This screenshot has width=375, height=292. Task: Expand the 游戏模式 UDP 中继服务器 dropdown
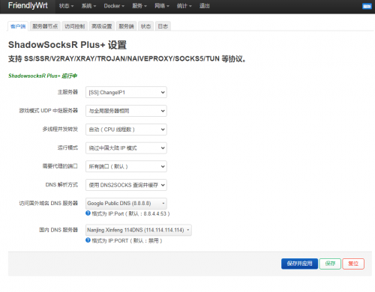click(x=126, y=111)
